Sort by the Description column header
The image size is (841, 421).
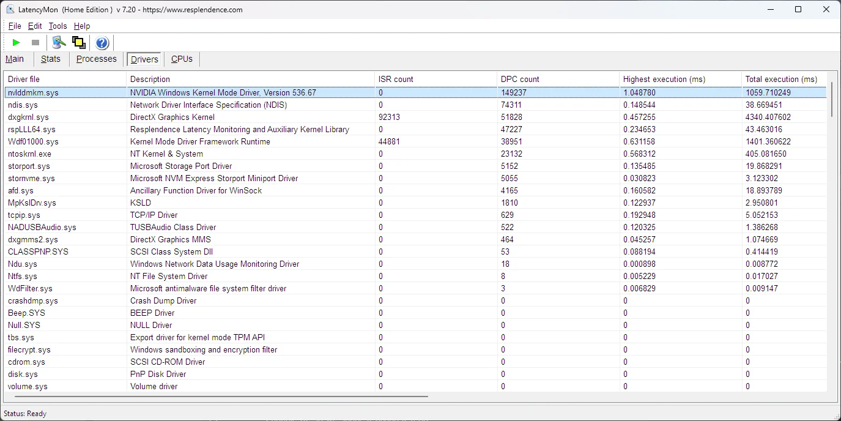[x=251, y=79]
